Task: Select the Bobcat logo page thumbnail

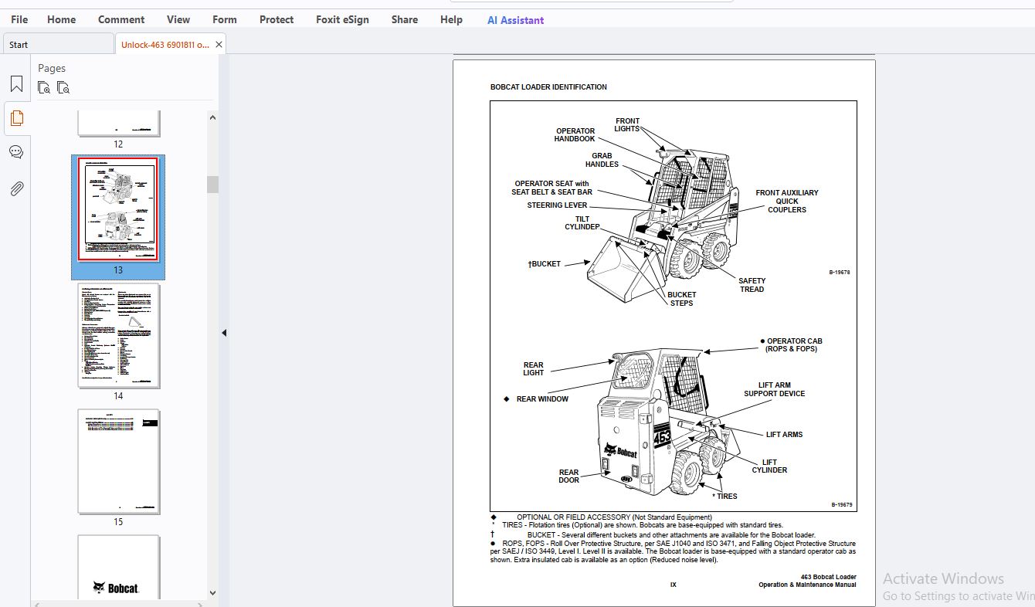Action: pos(119,567)
